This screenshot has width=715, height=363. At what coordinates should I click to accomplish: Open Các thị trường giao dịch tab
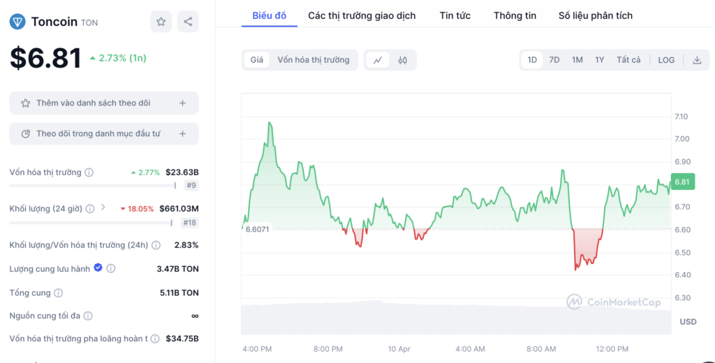coord(362,15)
